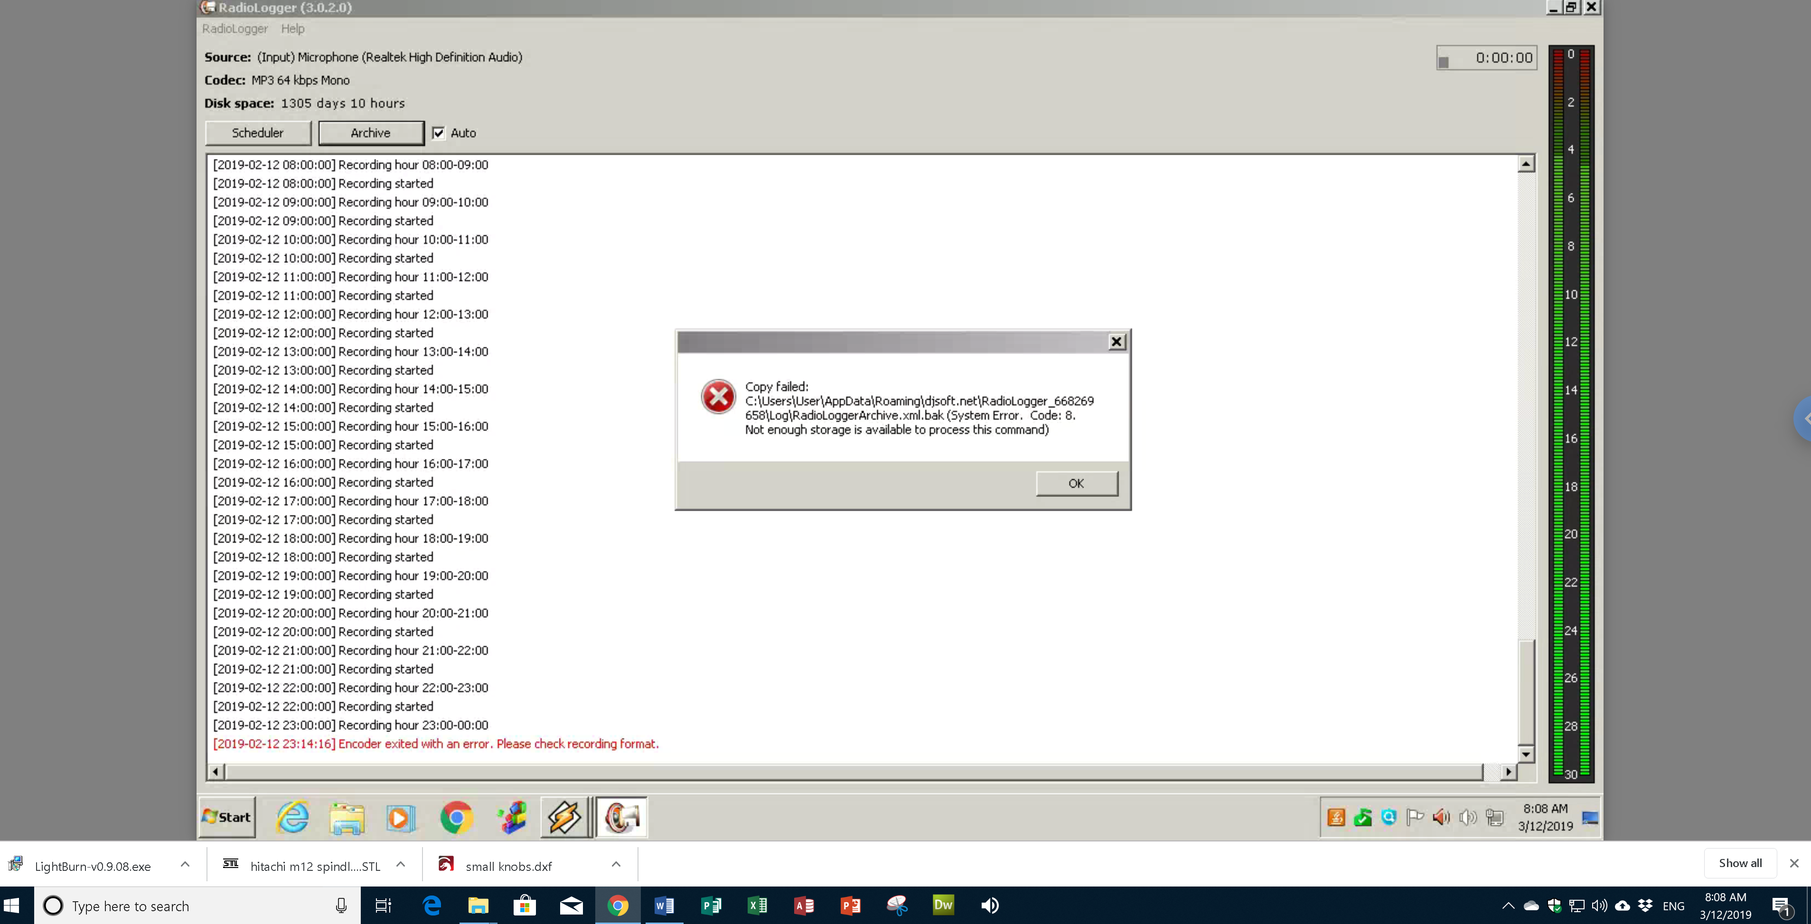
Task: Click the recording timer 0:00:00 display
Action: tap(1486, 57)
